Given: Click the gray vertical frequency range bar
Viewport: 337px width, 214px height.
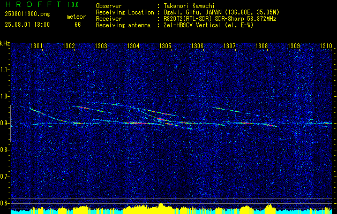Looking at the screenshot, I should pyautogui.click(x=11, y=124).
